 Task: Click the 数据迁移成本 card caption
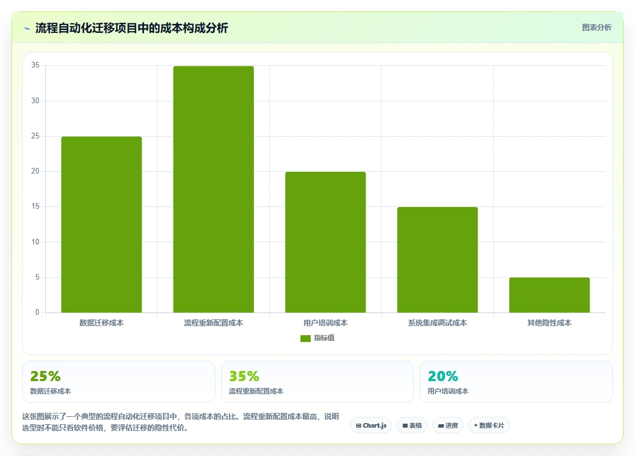pos(50,391)
